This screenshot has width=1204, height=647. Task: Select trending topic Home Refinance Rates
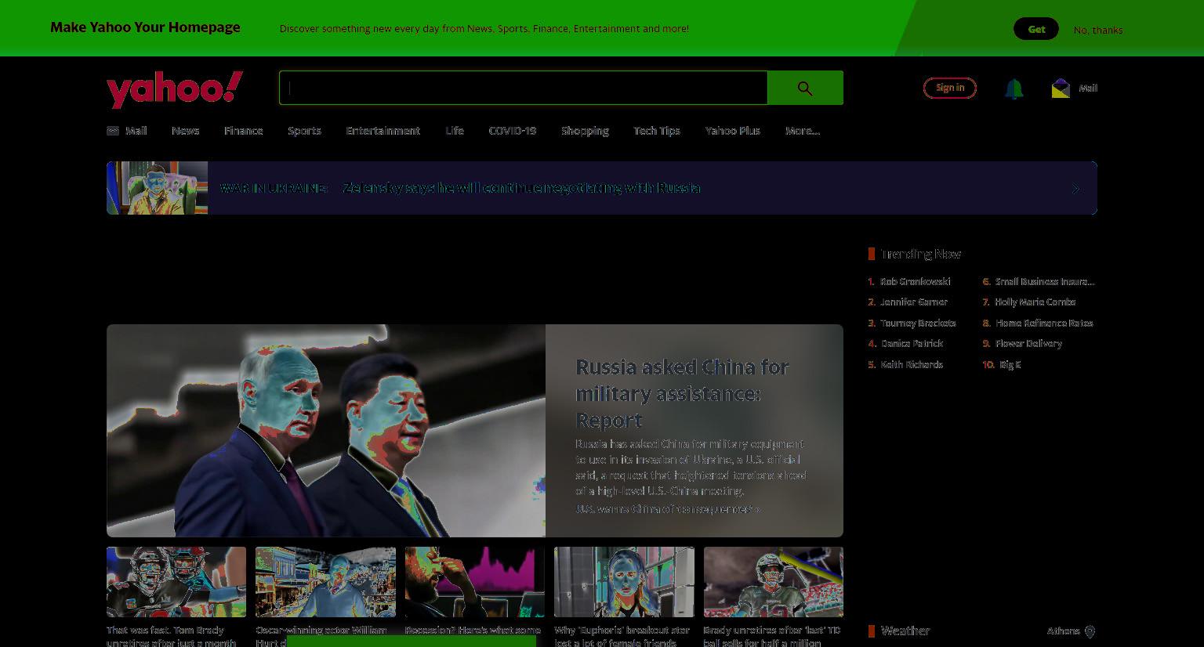1044,323
